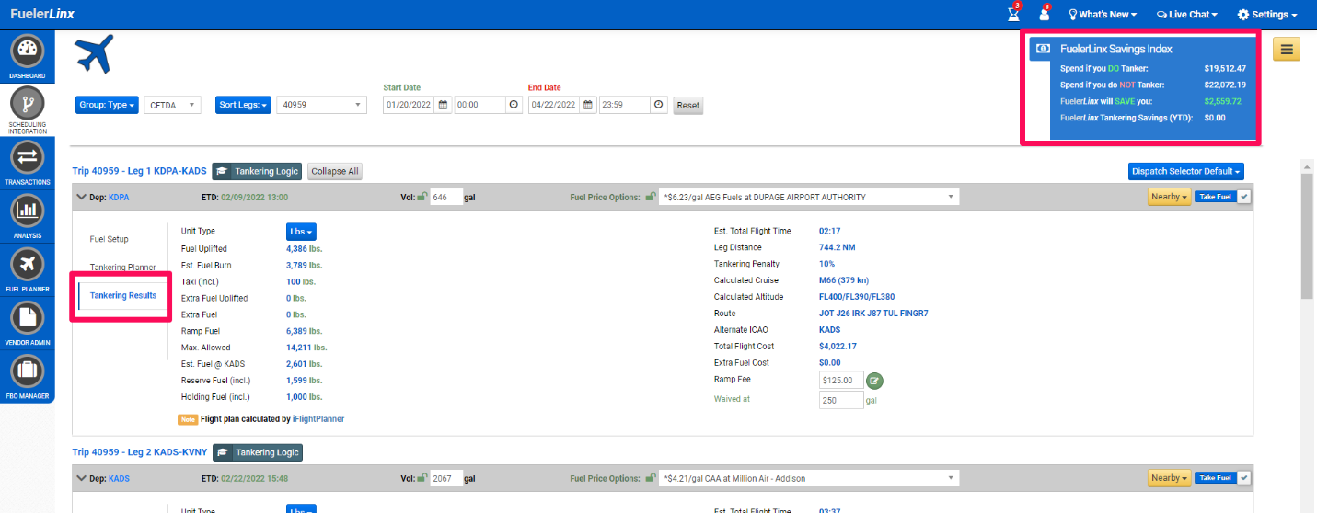Open the End Date calendar picker
Screen dimensions: 1317x513
[588, 105]
